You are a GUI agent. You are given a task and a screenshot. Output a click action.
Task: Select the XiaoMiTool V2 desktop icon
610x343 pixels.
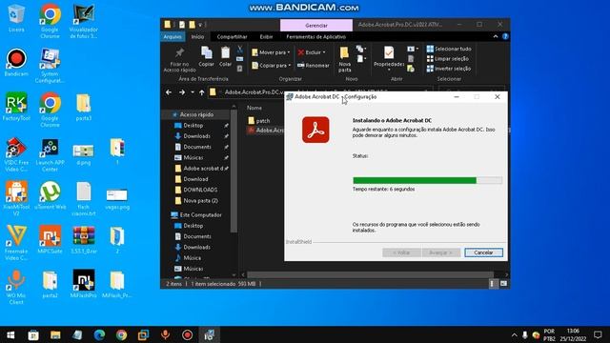tap(16, 198)
